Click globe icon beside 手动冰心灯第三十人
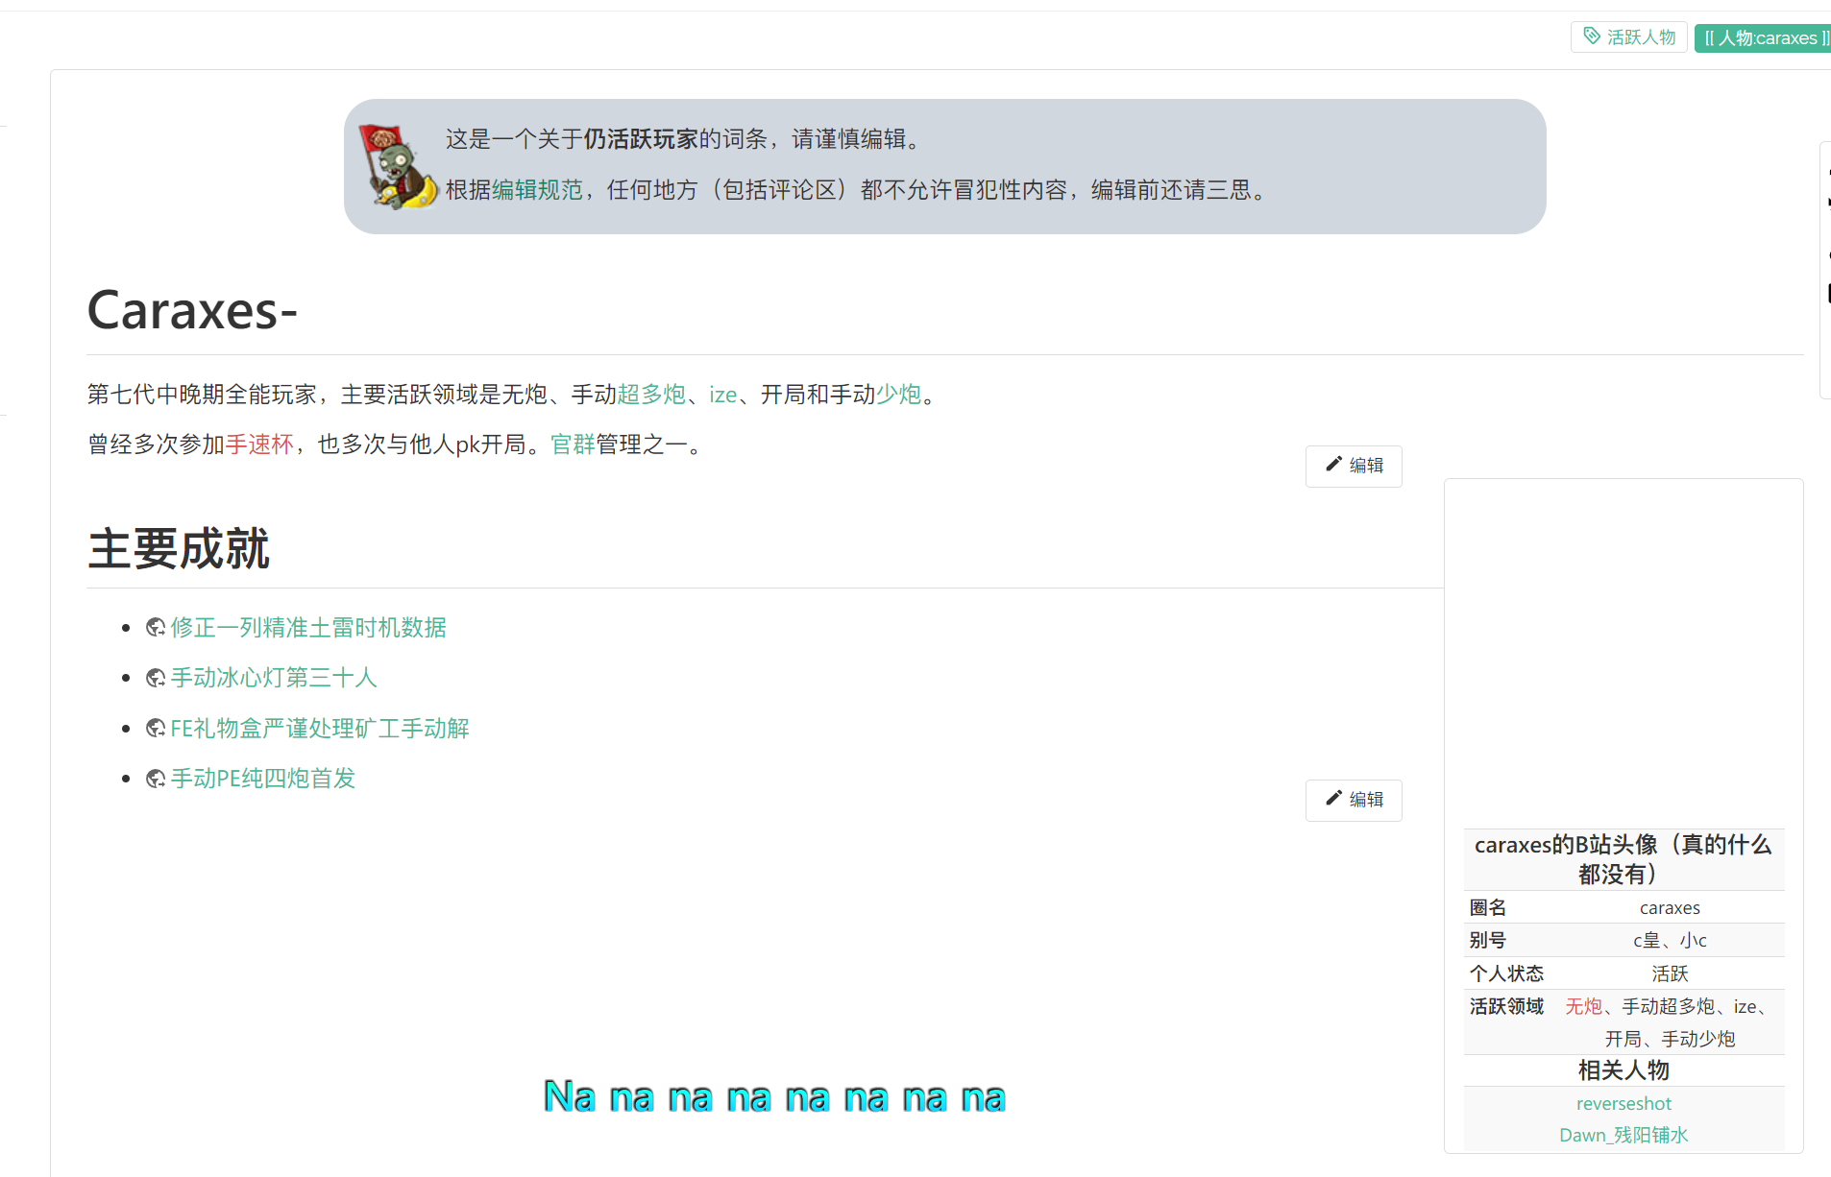This screenshot has height=1177, width=1831. [x=156, y=678]
